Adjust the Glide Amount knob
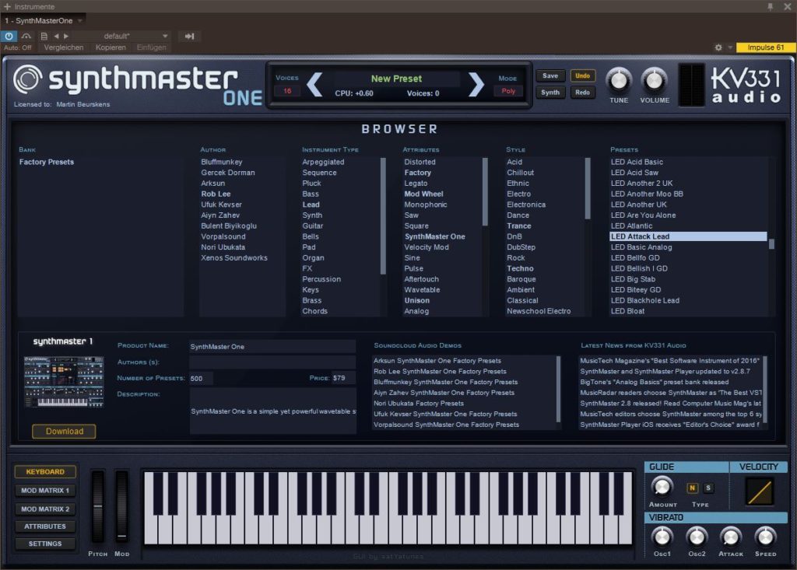This screenshot has height=570, width=797. coord(662,487)
